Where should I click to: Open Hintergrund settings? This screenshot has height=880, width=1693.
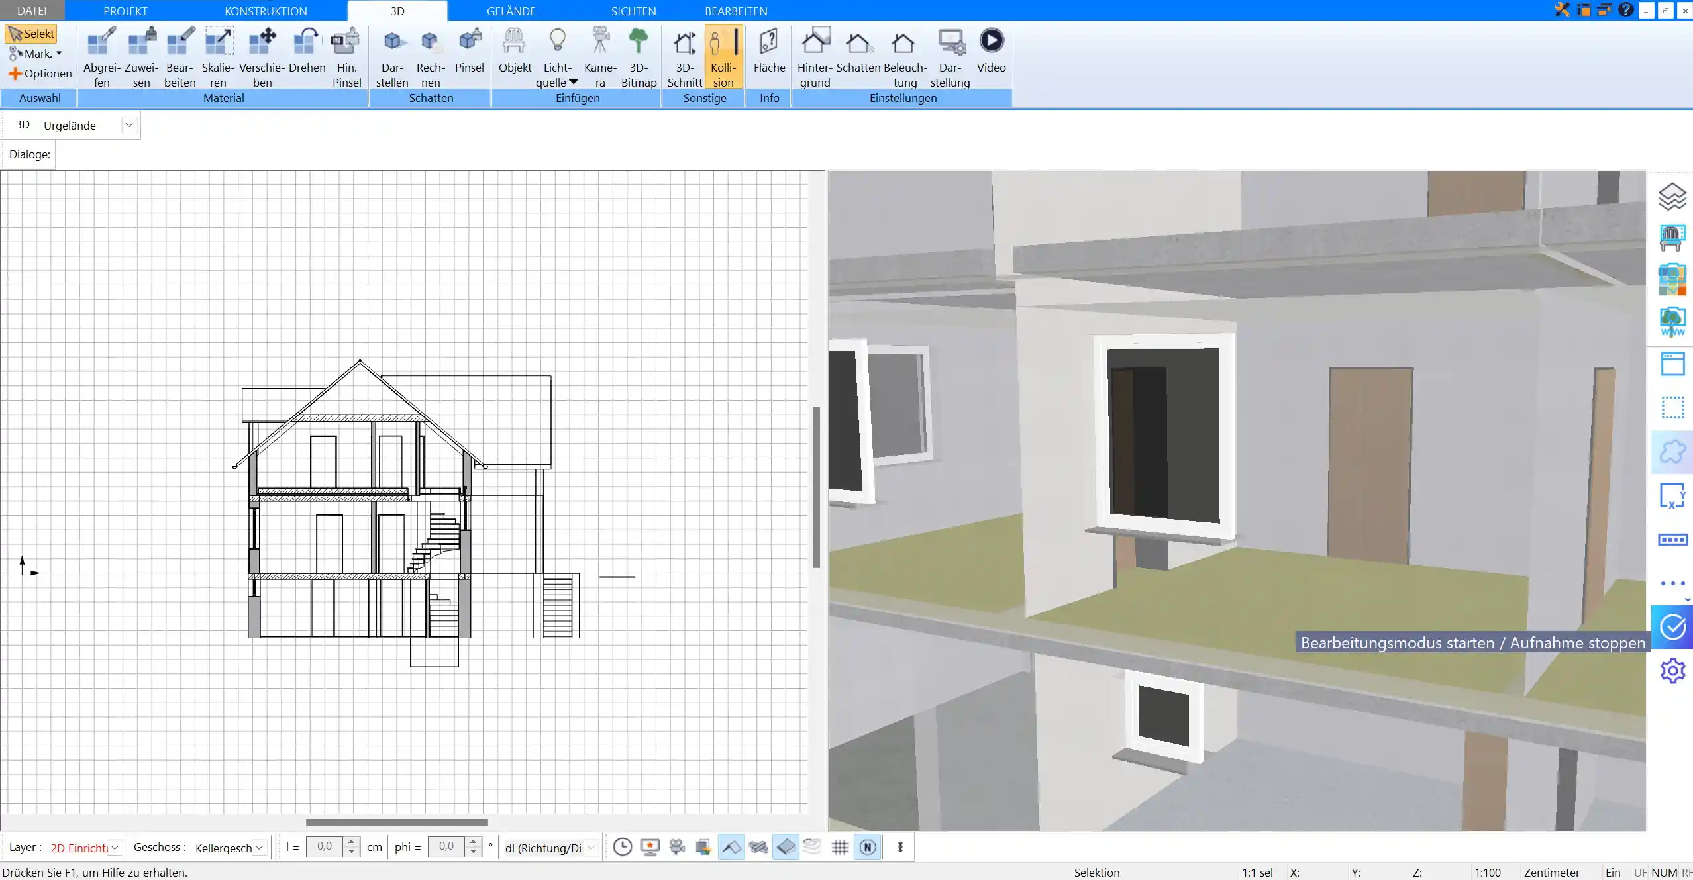pos(815,57)
